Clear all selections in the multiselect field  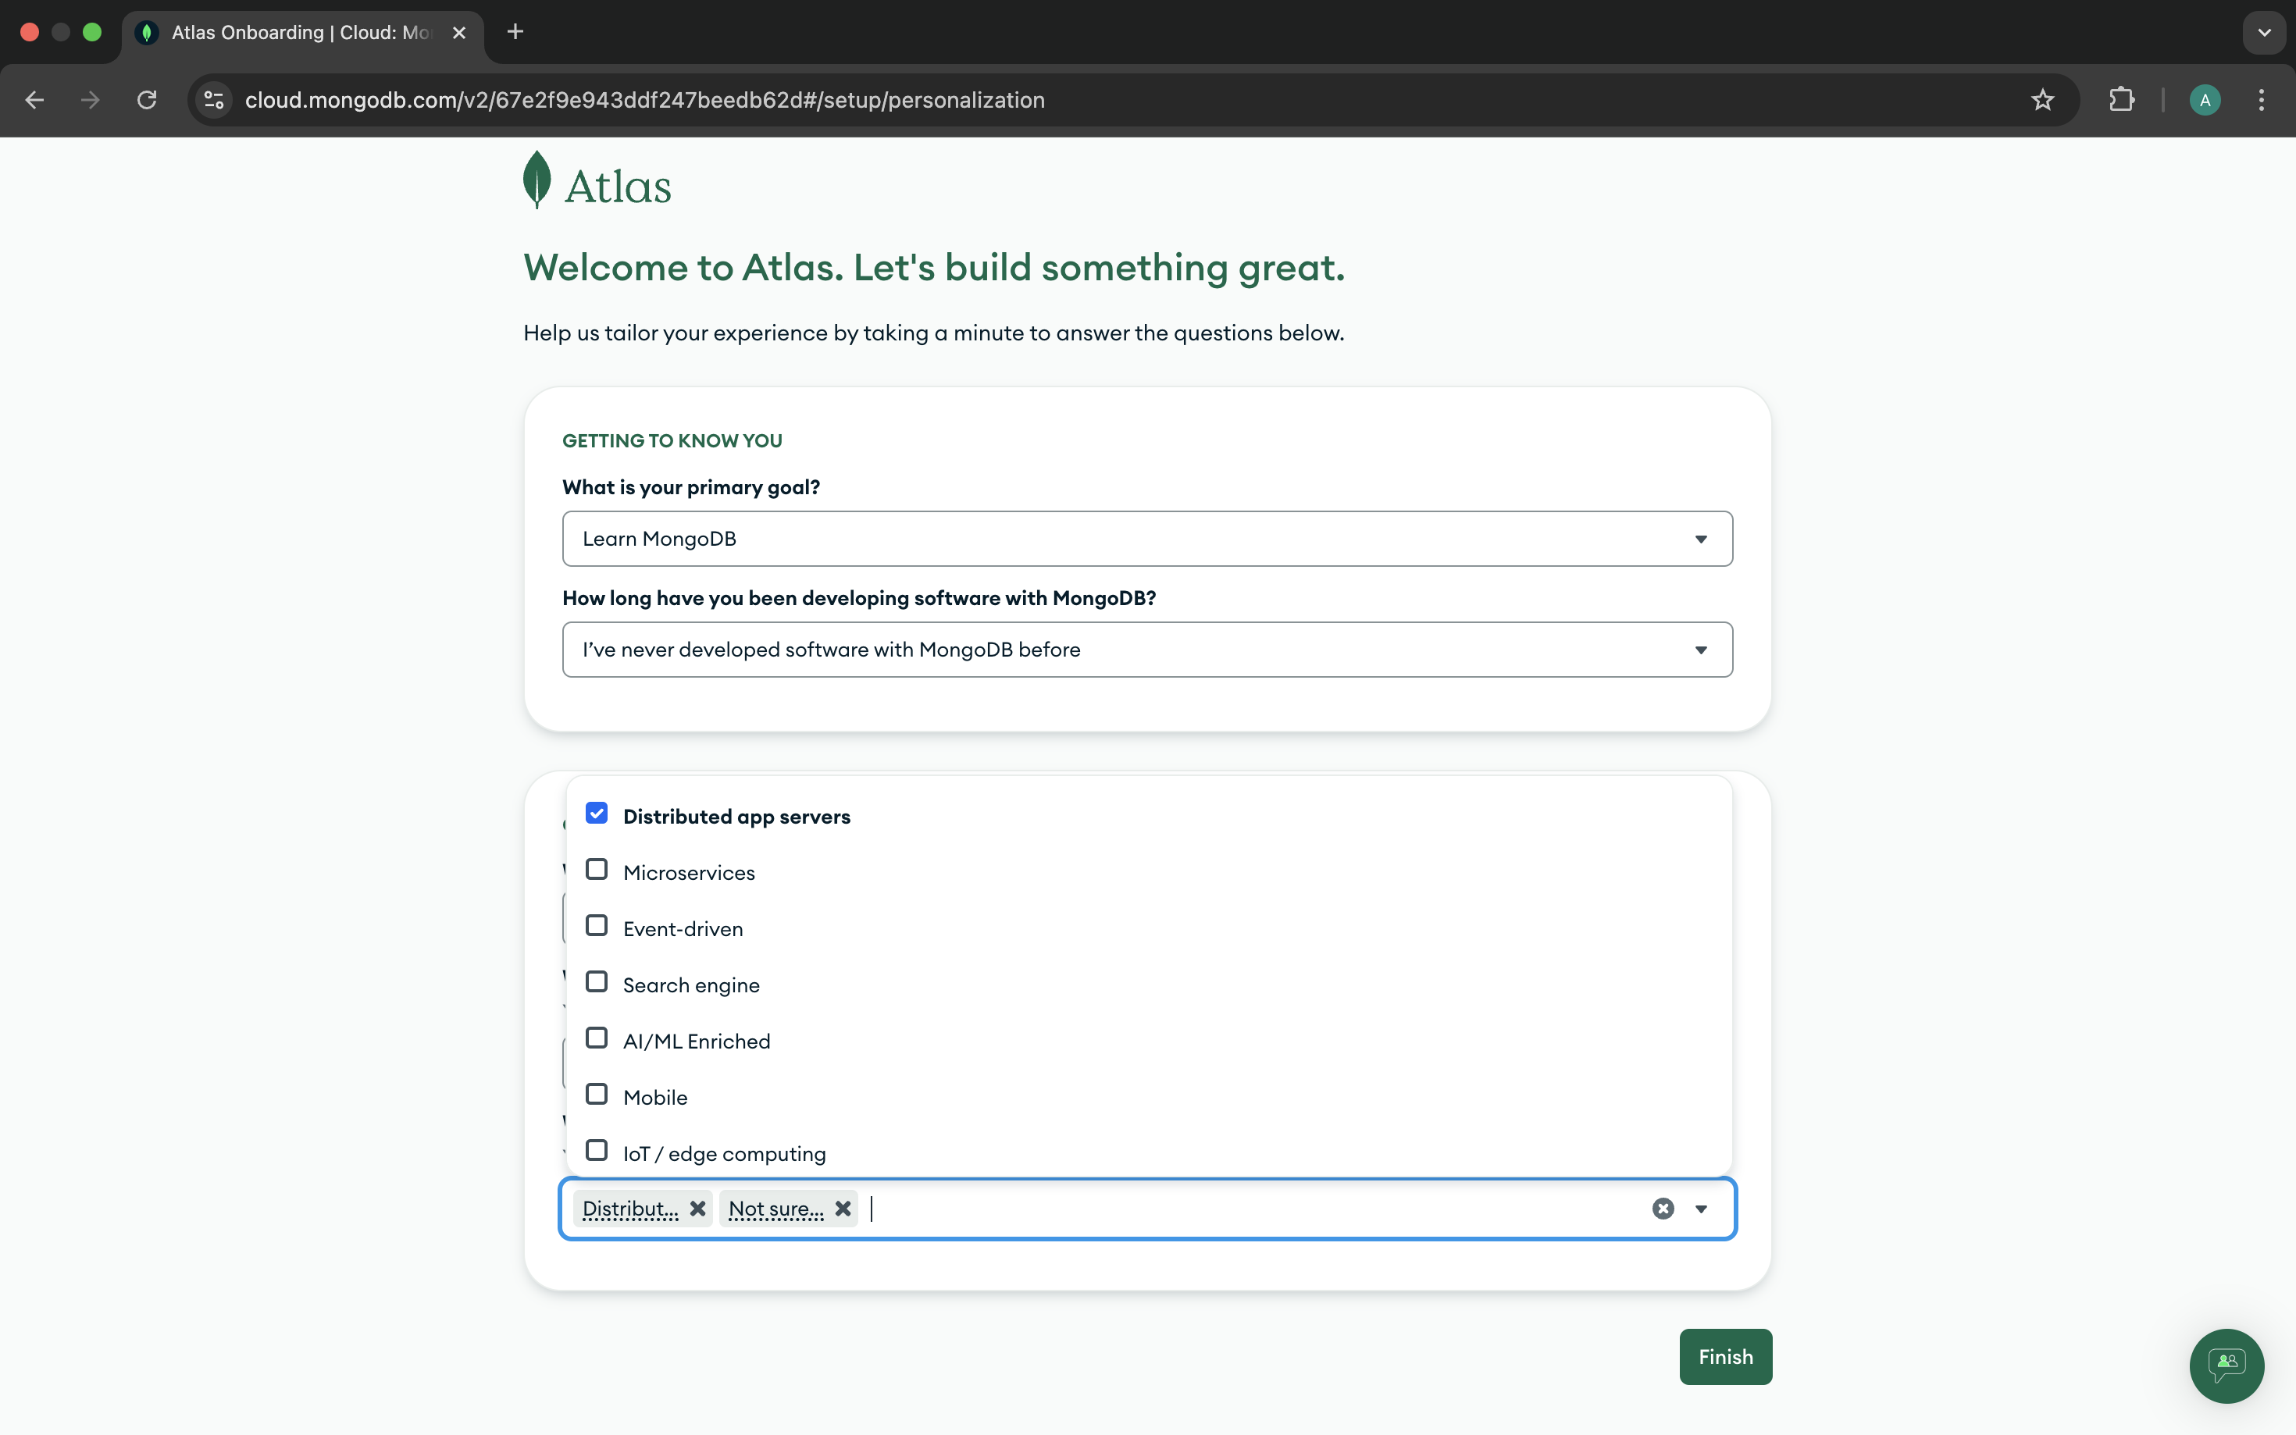[x=1663, y=1208]
